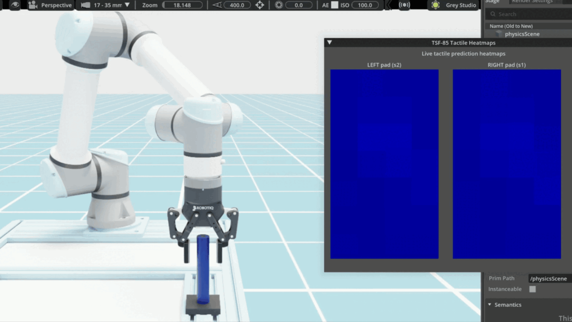Select the blue cylinder in the viewport
Viewport: 572px width, 322px height.
point(203,269)
